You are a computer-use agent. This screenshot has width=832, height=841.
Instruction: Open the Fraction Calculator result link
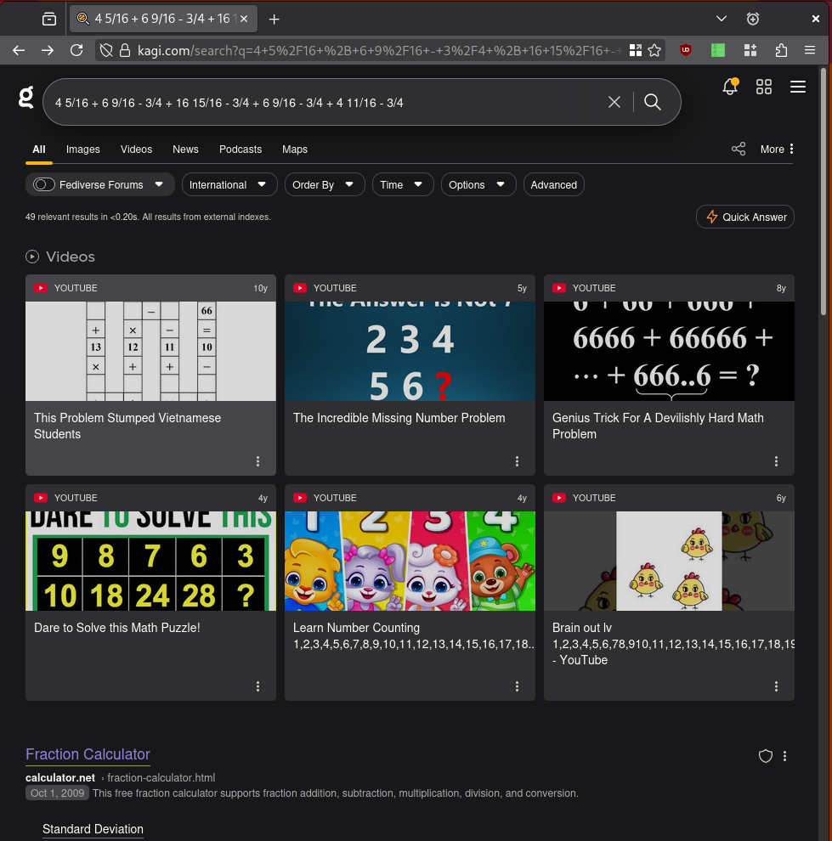coord(88,754)
